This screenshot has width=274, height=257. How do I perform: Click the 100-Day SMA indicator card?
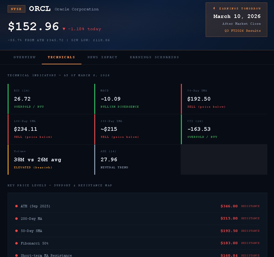pos(51,129)
